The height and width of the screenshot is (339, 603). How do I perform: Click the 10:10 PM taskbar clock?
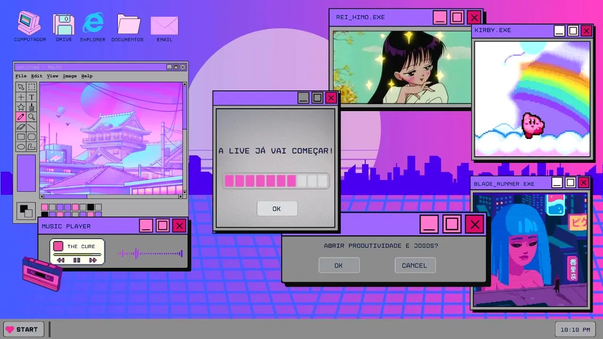tap(575, 330)
